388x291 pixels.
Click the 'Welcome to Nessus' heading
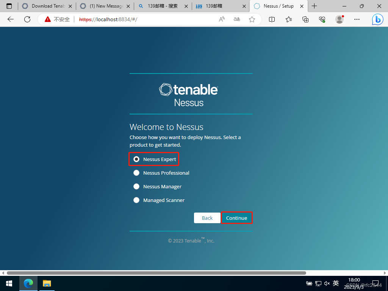(x=166, y=127)
